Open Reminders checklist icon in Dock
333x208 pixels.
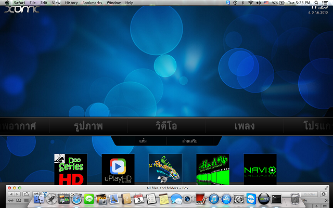[x=151, y=199]
